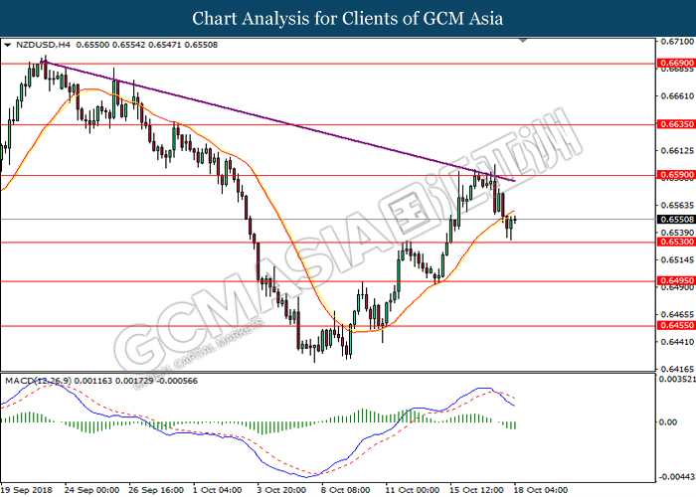Click the current price 0.65508 label
Viewport: 696px width, 497px height.
(676, 220)
